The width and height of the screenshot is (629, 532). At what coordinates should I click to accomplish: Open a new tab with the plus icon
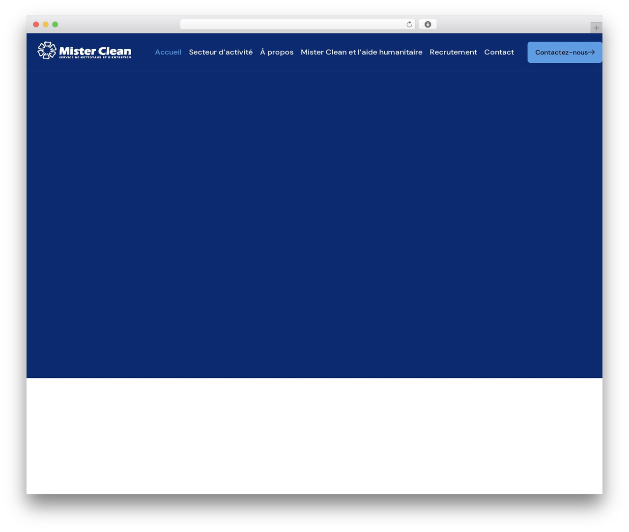(596, 28)
